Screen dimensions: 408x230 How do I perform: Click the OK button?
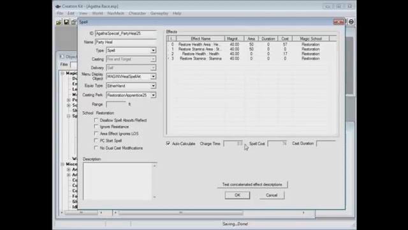click(x=237, y=195)
